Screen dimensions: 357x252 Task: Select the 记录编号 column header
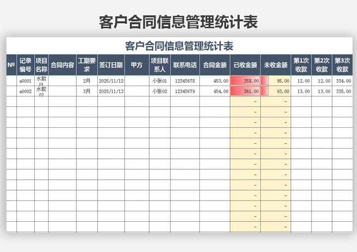[x=25, y=65]
